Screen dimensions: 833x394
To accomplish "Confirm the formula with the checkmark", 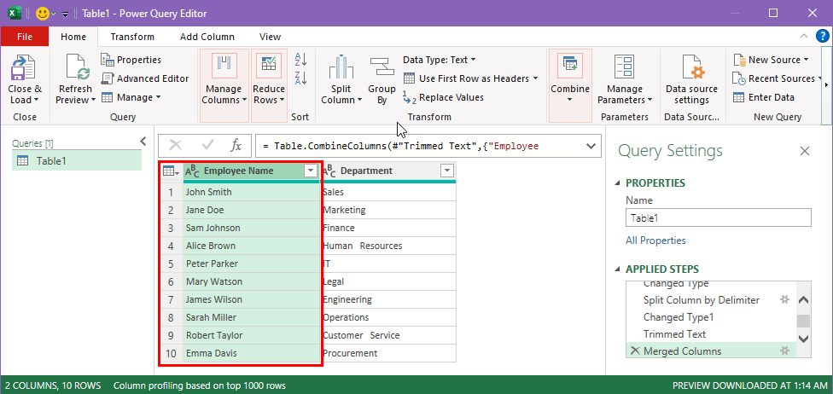I will click(x=207, y=146).
